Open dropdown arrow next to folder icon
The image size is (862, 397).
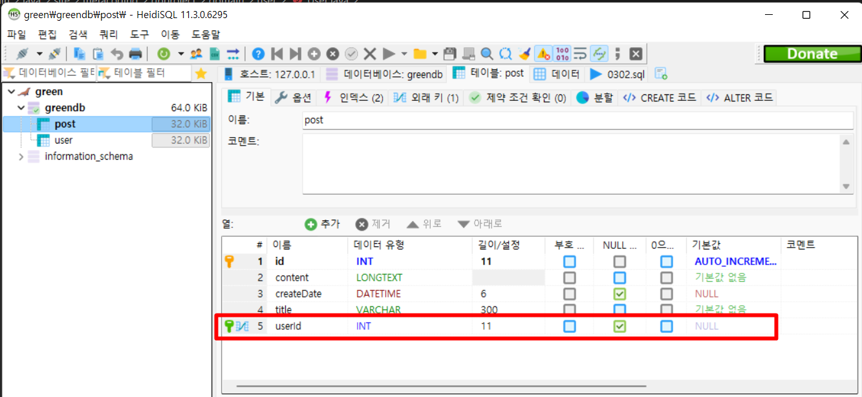pos(435,54)
